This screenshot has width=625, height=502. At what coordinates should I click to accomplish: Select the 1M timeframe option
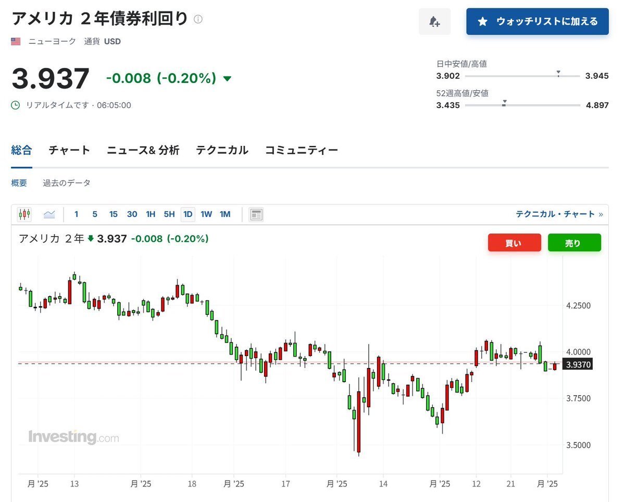(x=225, y=214)
